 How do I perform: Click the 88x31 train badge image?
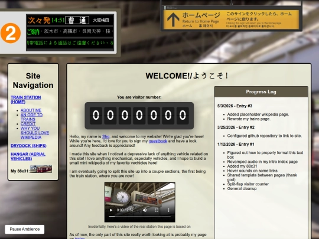tap(41, 169)
